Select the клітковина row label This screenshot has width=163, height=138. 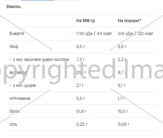(x=20, y=98)
